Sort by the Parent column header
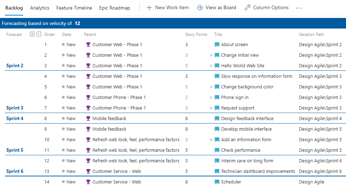Viewport: 346px width, 188px height. [90, 35]
